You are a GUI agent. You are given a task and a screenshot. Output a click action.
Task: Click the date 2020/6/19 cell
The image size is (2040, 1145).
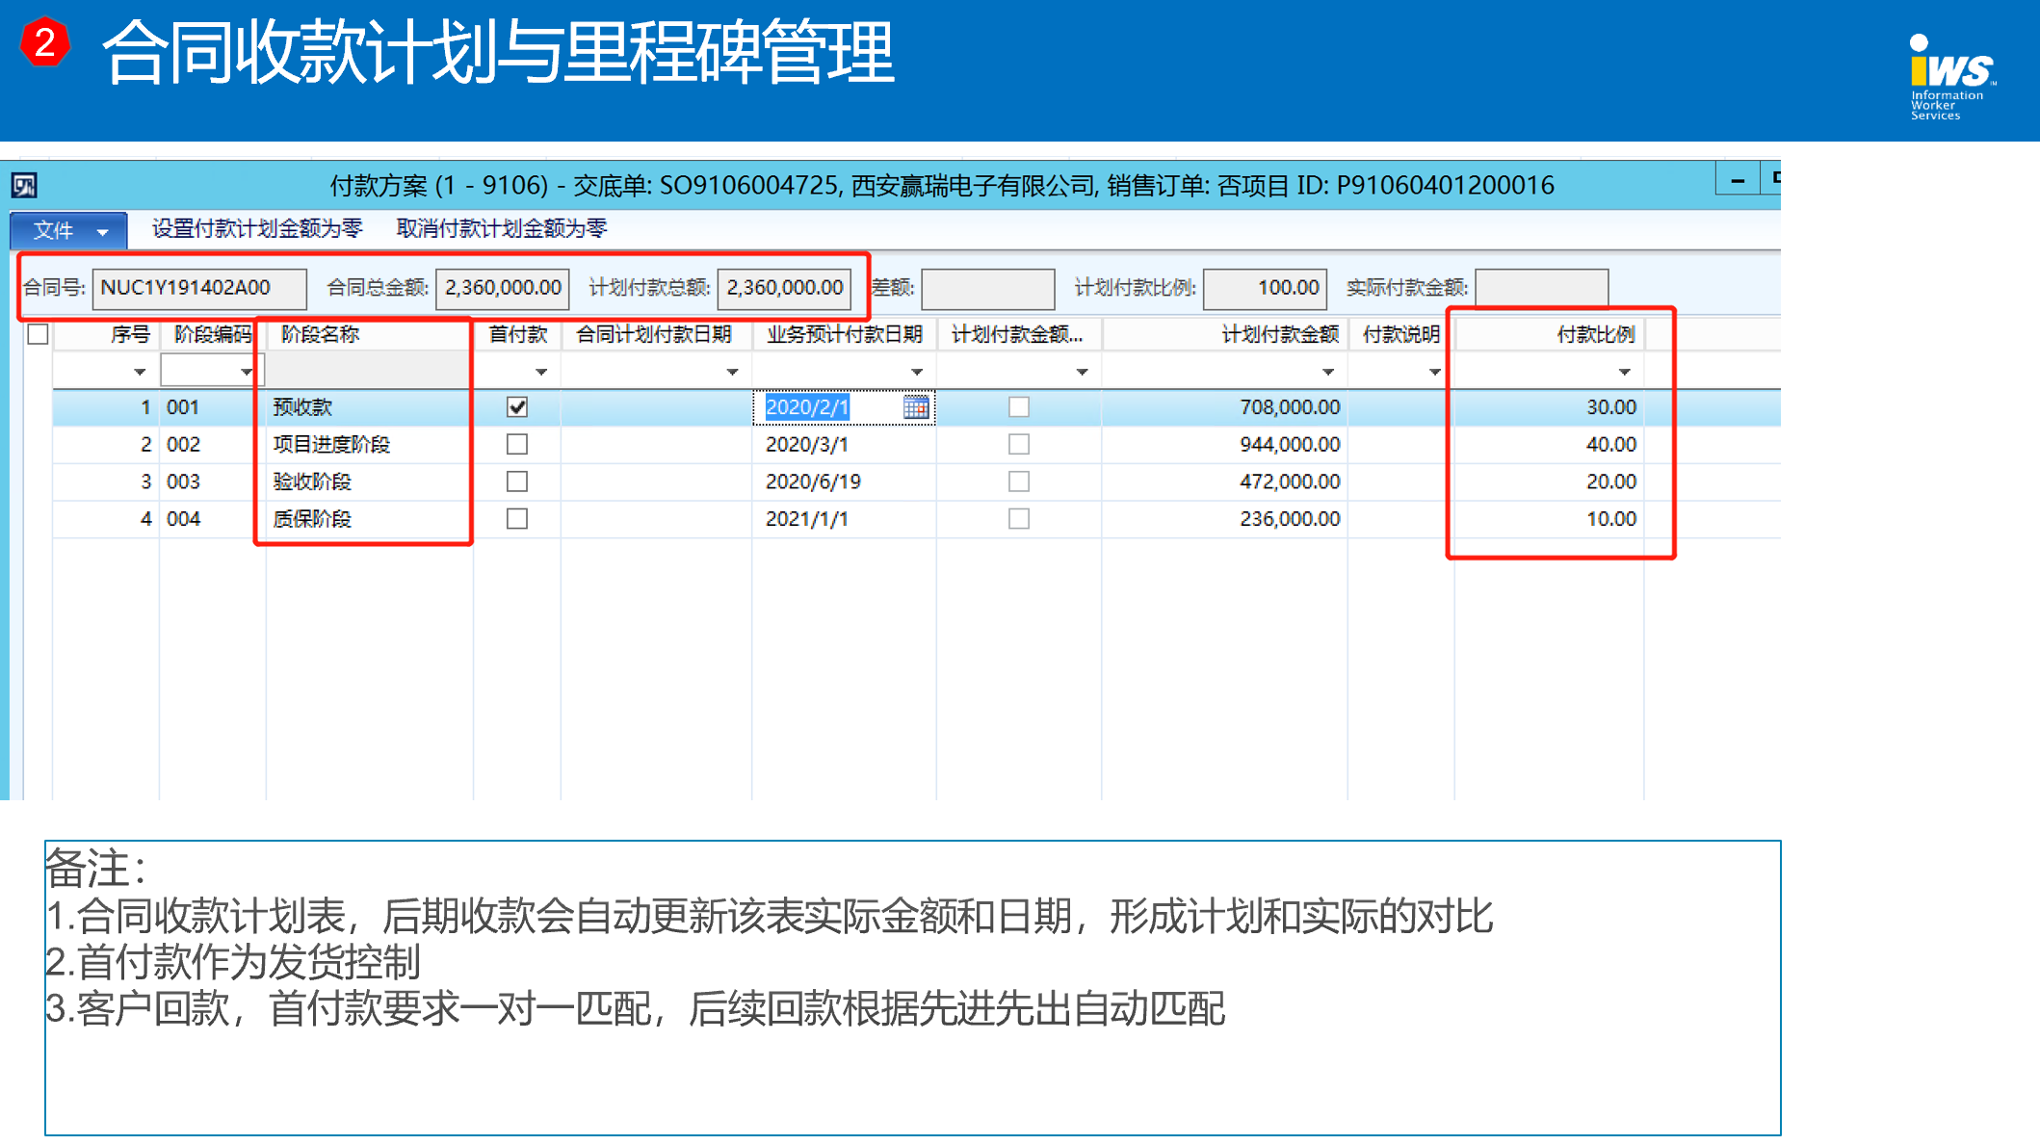(844, 481)
